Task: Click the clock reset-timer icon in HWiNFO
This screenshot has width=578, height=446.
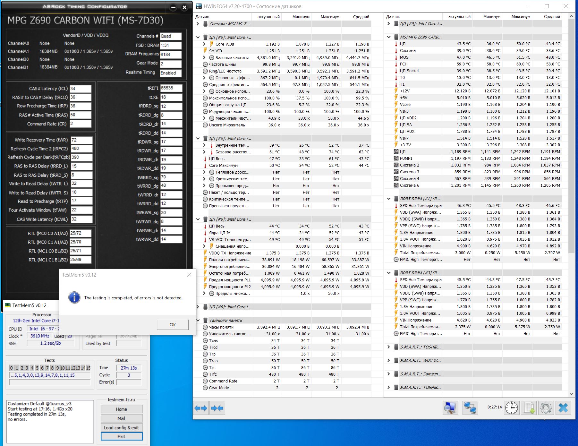Action: coord(511,408)
